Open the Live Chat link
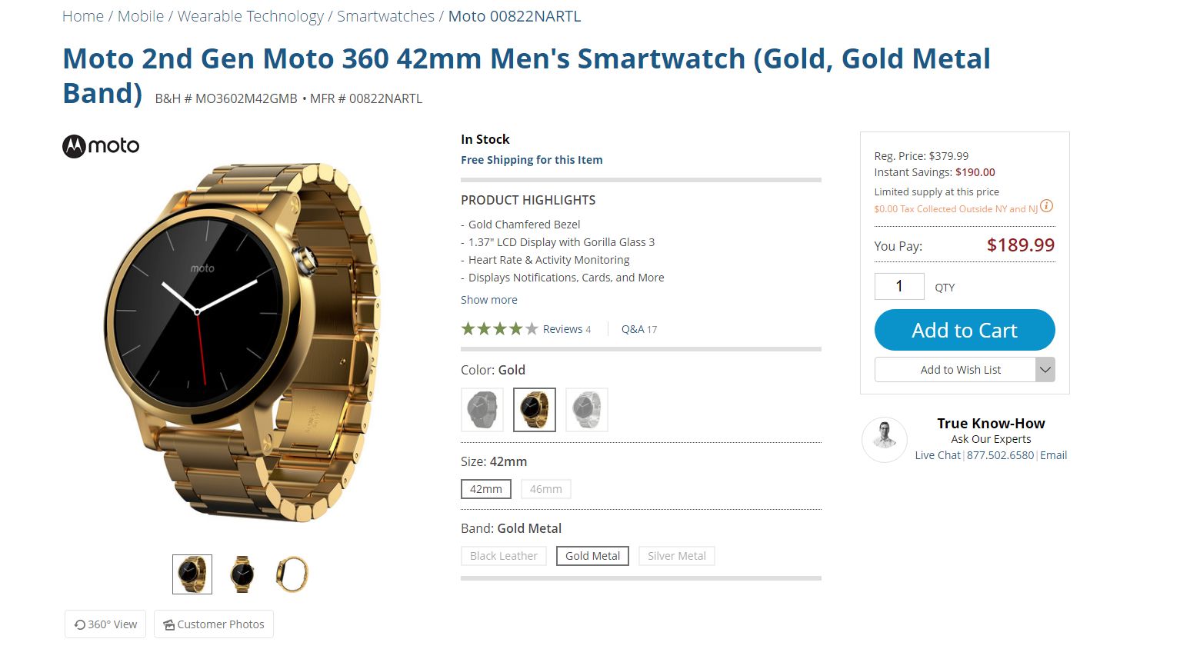1190x649 pixels. pyautogui.click(x=938, y=455)
